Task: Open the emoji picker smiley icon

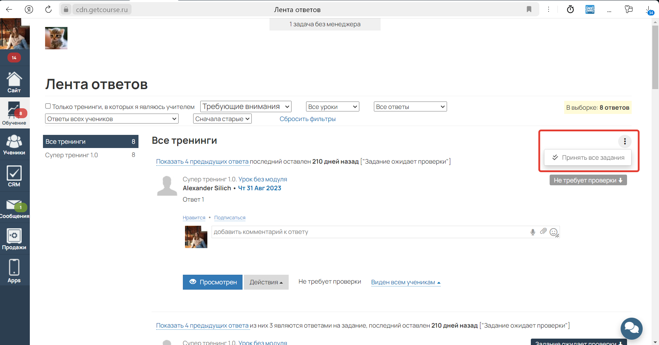Action: [553, 232]
